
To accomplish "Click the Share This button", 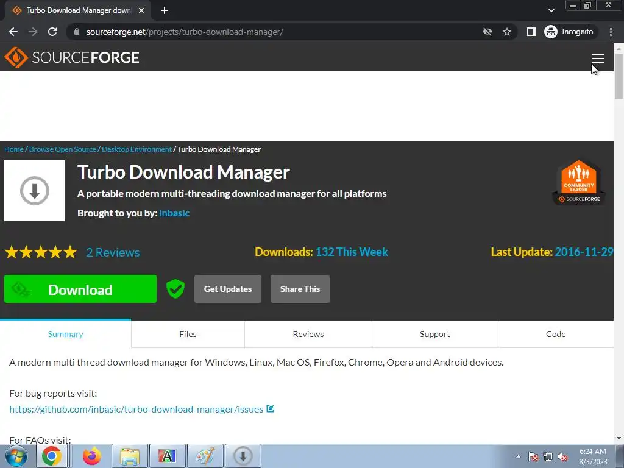I will (300, 289).
